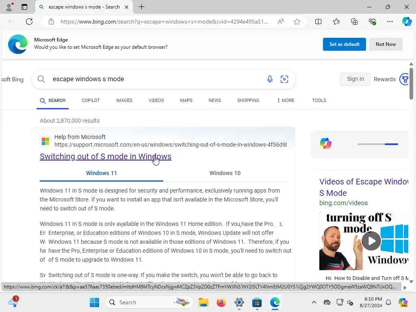The height and width of the screenshot is (312, 416).
Task: Switch to COPILOT tab
Action: (91, 101)
